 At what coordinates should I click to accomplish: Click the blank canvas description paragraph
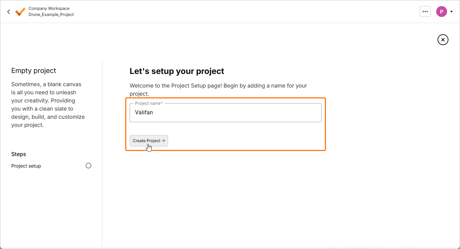pyautogui.click(x=48, y=104)
